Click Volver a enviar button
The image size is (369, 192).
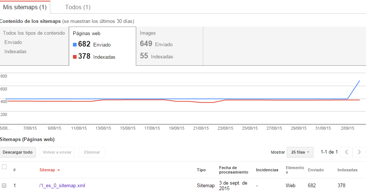coord(57,152)
